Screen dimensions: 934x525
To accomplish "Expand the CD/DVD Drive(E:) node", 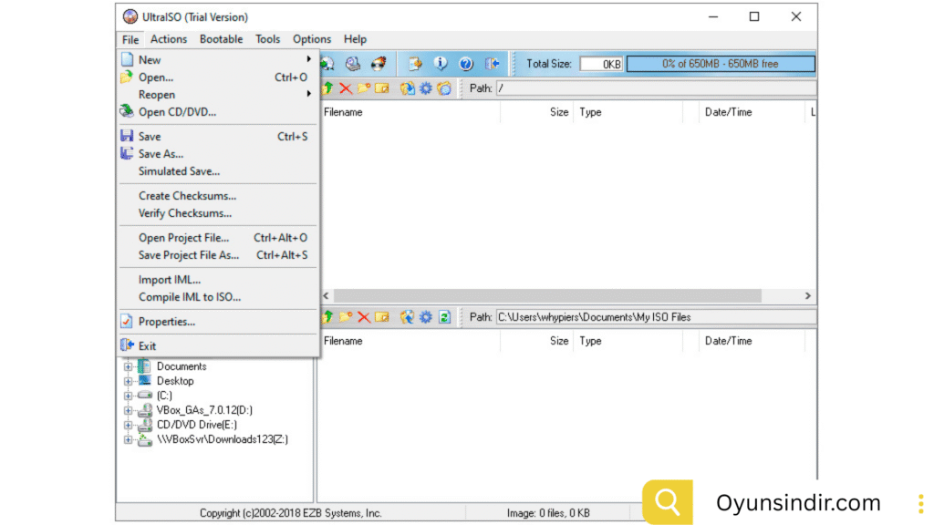I will [x=129, y=425].
